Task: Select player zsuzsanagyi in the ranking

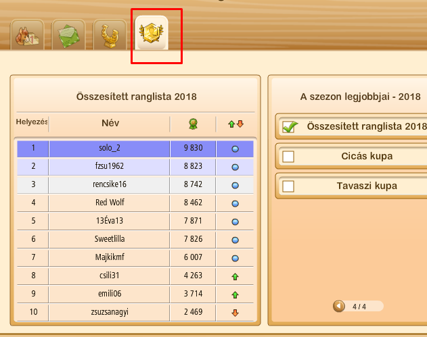Action: 110,312
